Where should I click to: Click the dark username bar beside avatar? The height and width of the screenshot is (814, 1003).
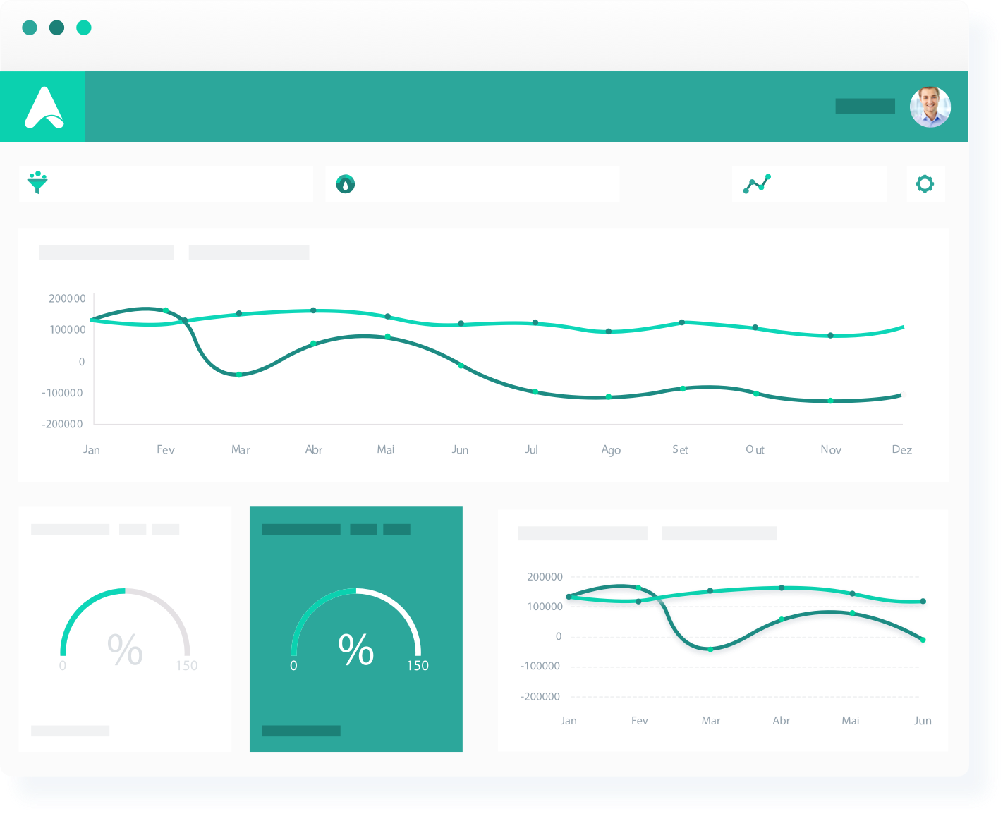coord(865,107)
